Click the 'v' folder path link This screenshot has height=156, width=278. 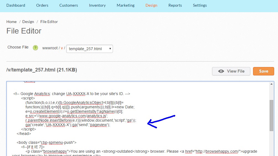pyautogui.click(x=62, y=48)
